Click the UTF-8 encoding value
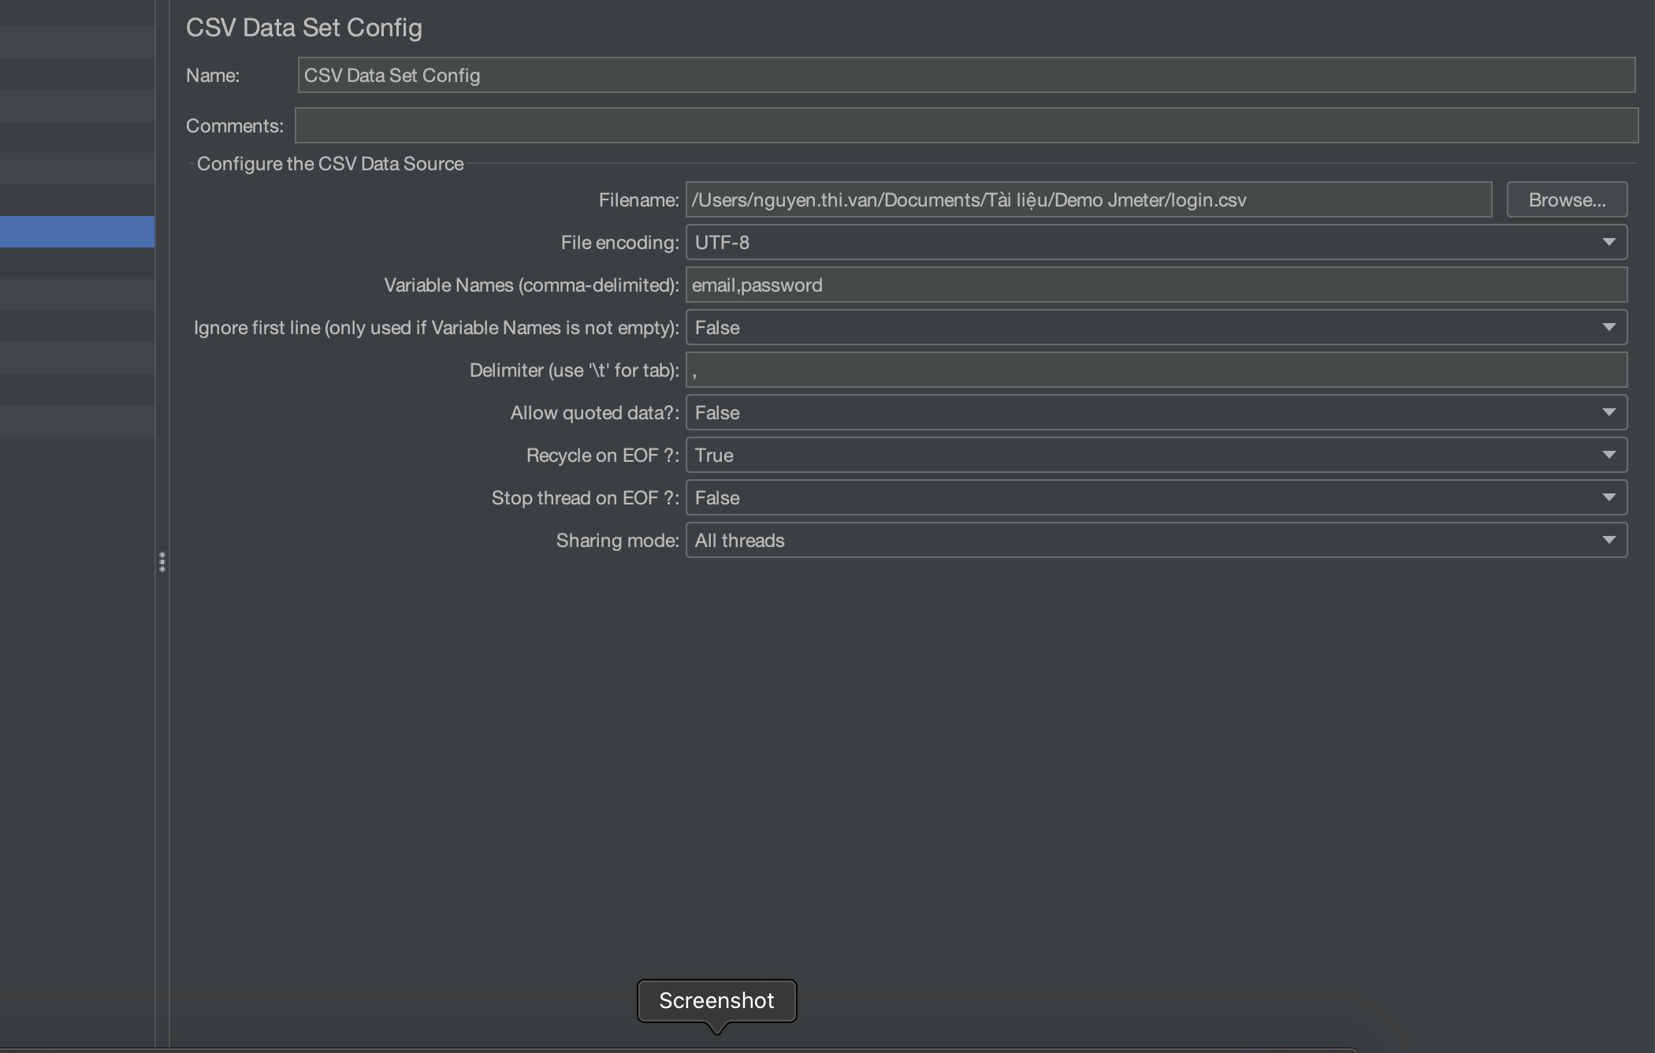This screenshot has height=1053, width=1655. (722, 243)
